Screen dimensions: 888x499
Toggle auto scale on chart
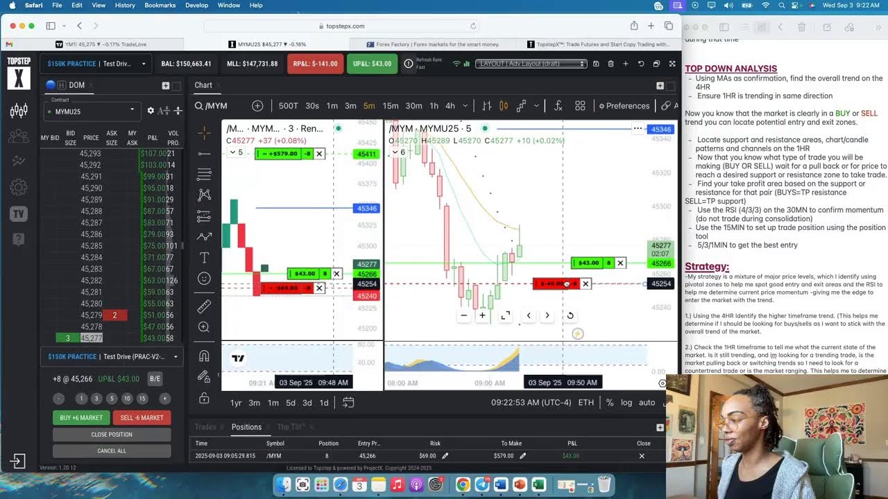point(647,403)
